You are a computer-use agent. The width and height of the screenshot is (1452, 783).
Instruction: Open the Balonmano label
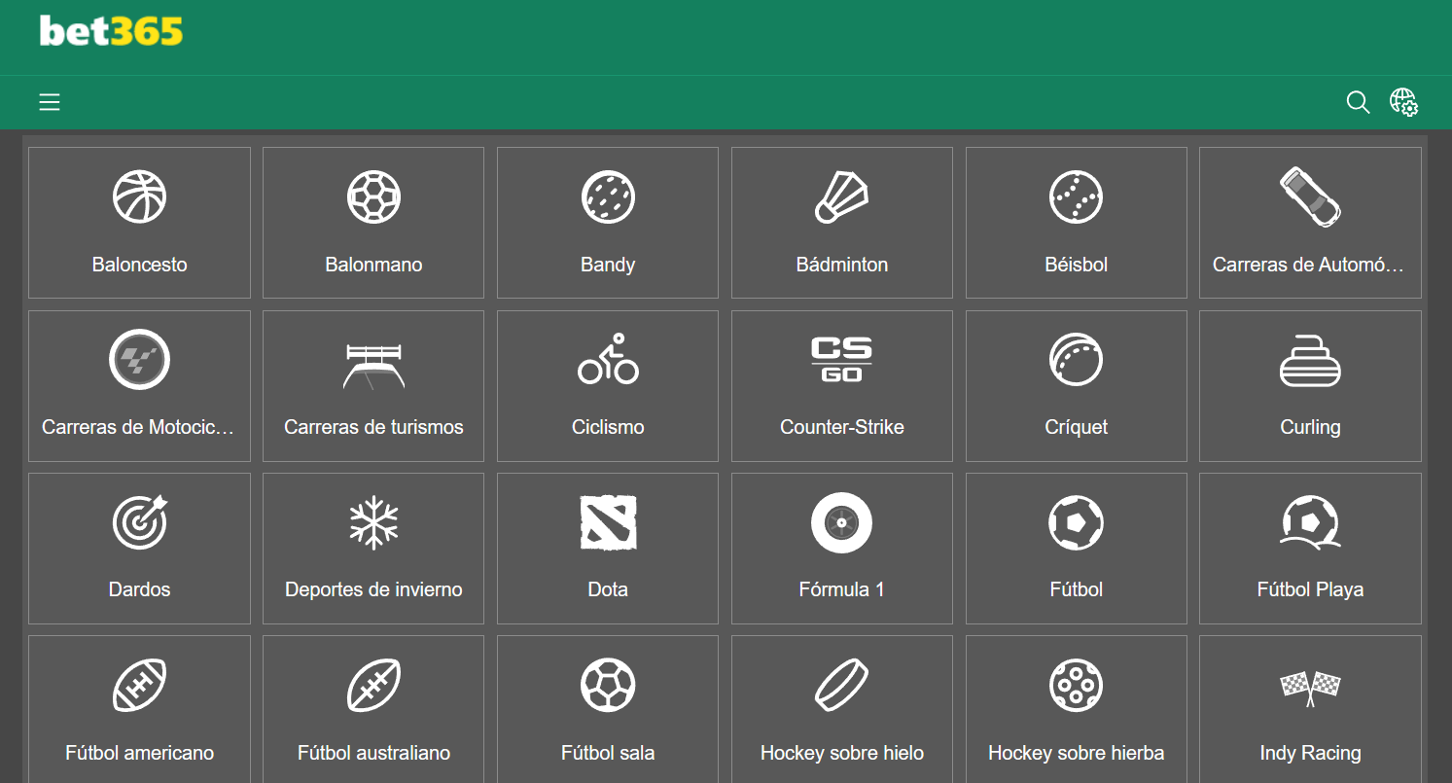373,265
